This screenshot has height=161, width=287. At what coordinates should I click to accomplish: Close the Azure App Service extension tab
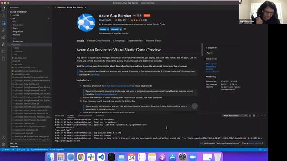pyautogui.click(x=86, y=8)
